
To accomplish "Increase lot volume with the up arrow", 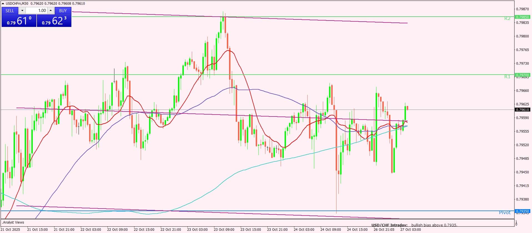I will (x=51, y=11).
